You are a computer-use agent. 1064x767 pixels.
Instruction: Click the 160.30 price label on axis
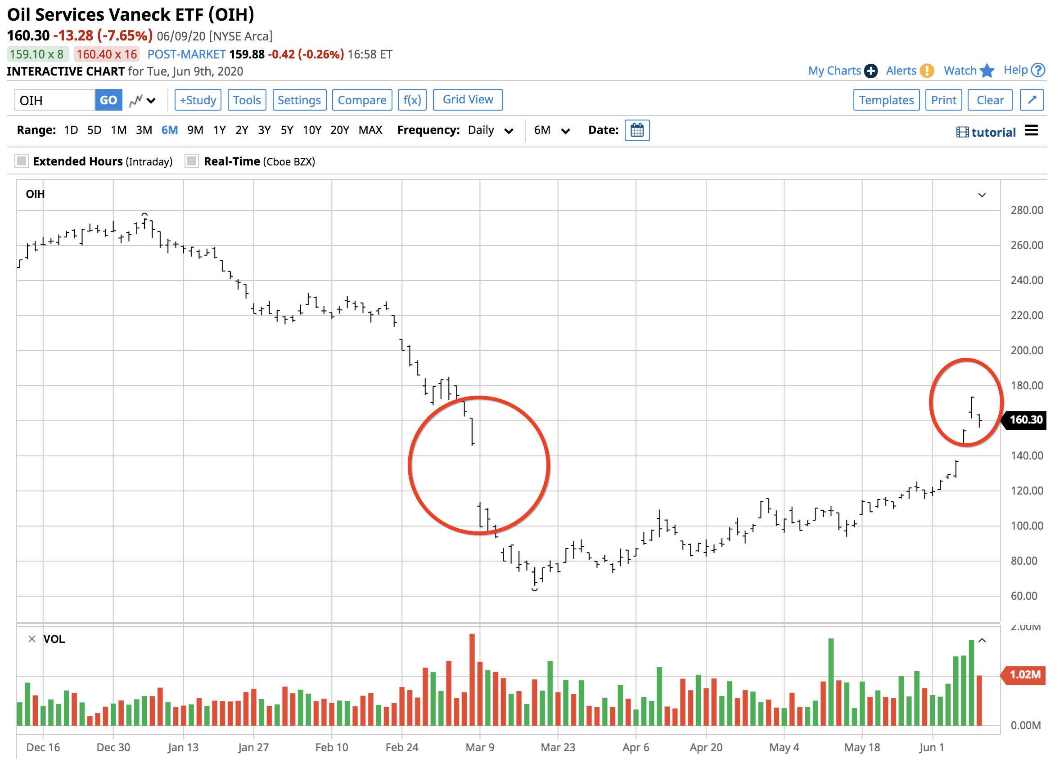coord(1024,420)
